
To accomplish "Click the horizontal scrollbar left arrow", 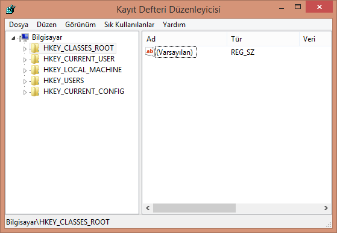I will click(148, 208).
